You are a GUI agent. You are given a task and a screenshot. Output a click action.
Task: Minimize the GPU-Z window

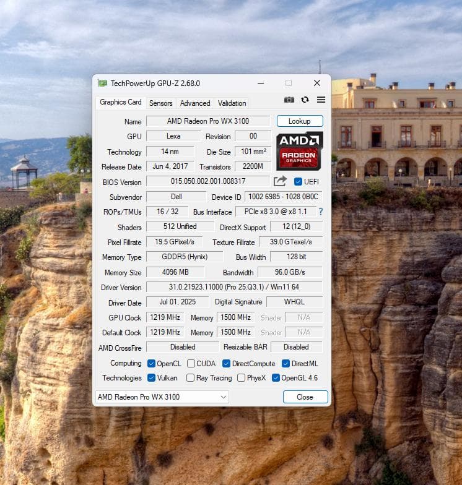[x=261, y=83]
